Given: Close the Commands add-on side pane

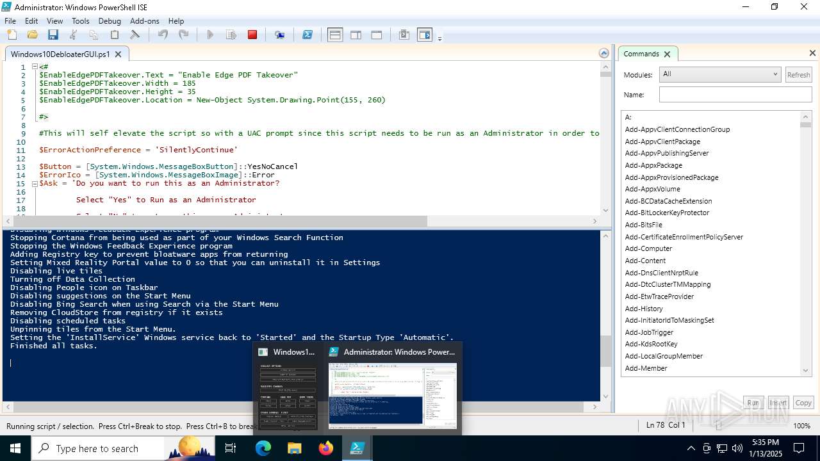Looking at the screenshot, I should 812,53.
